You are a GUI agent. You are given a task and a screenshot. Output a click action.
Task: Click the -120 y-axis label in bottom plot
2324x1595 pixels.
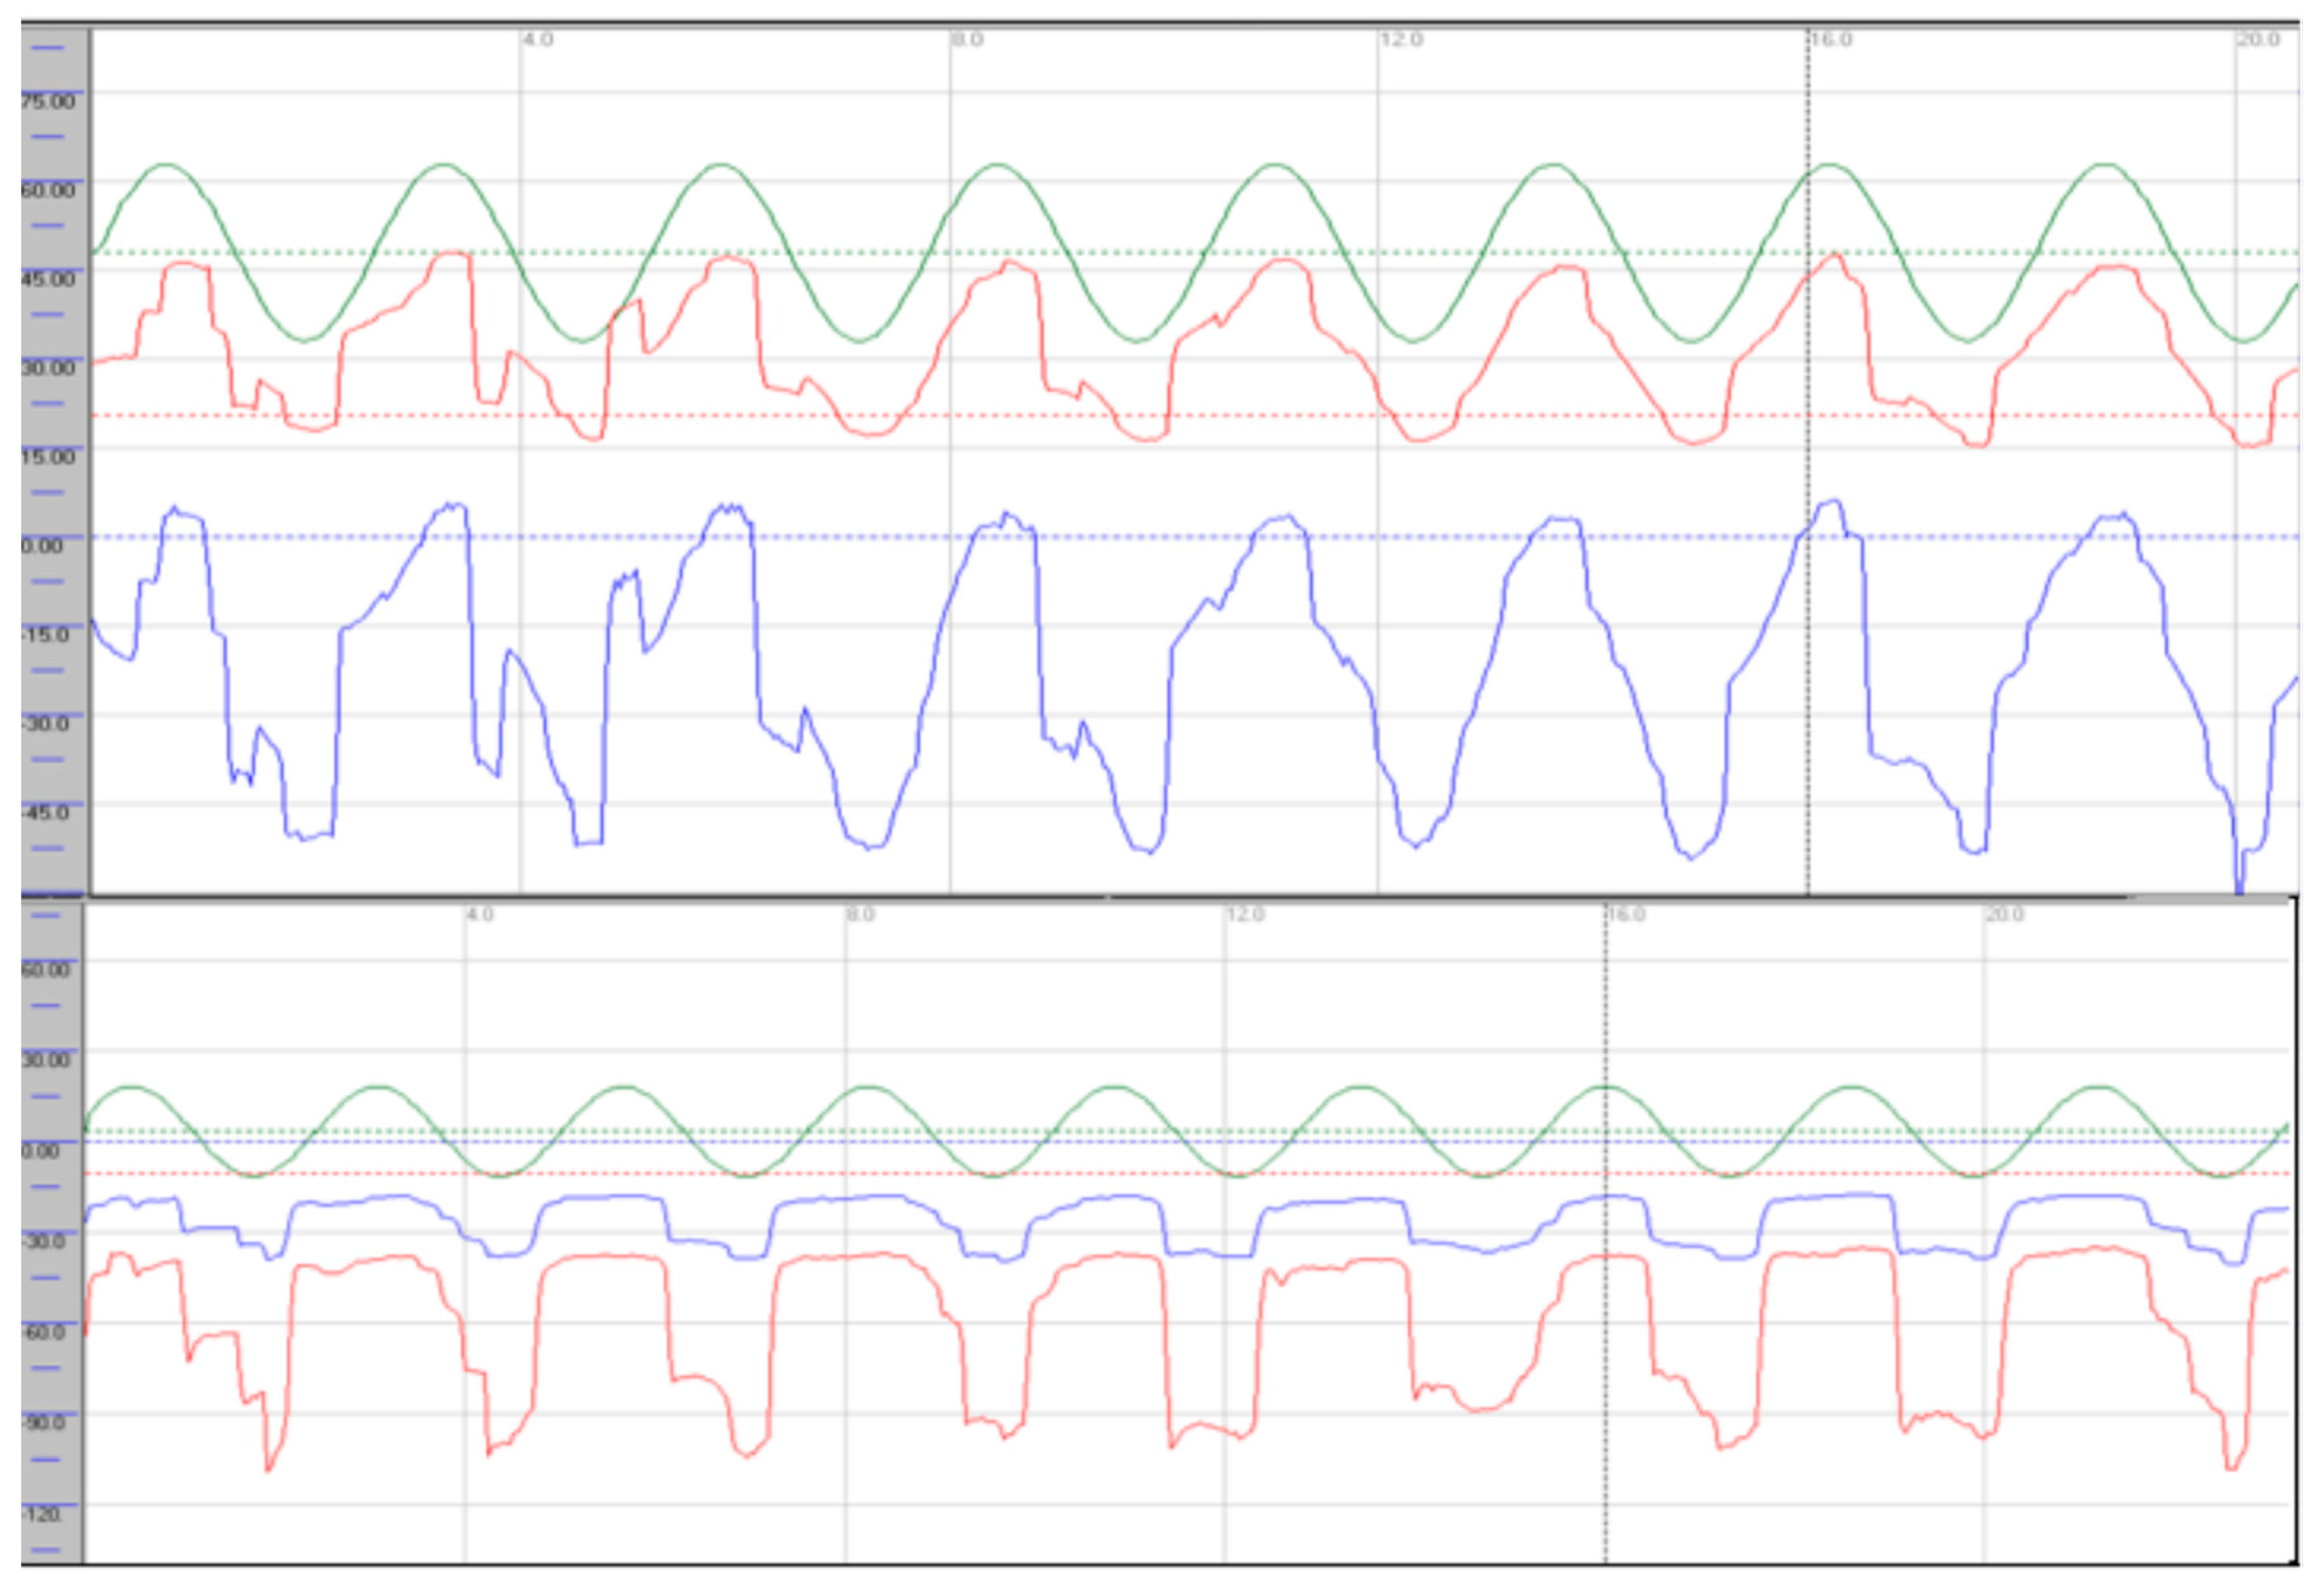click(42, 1515)
